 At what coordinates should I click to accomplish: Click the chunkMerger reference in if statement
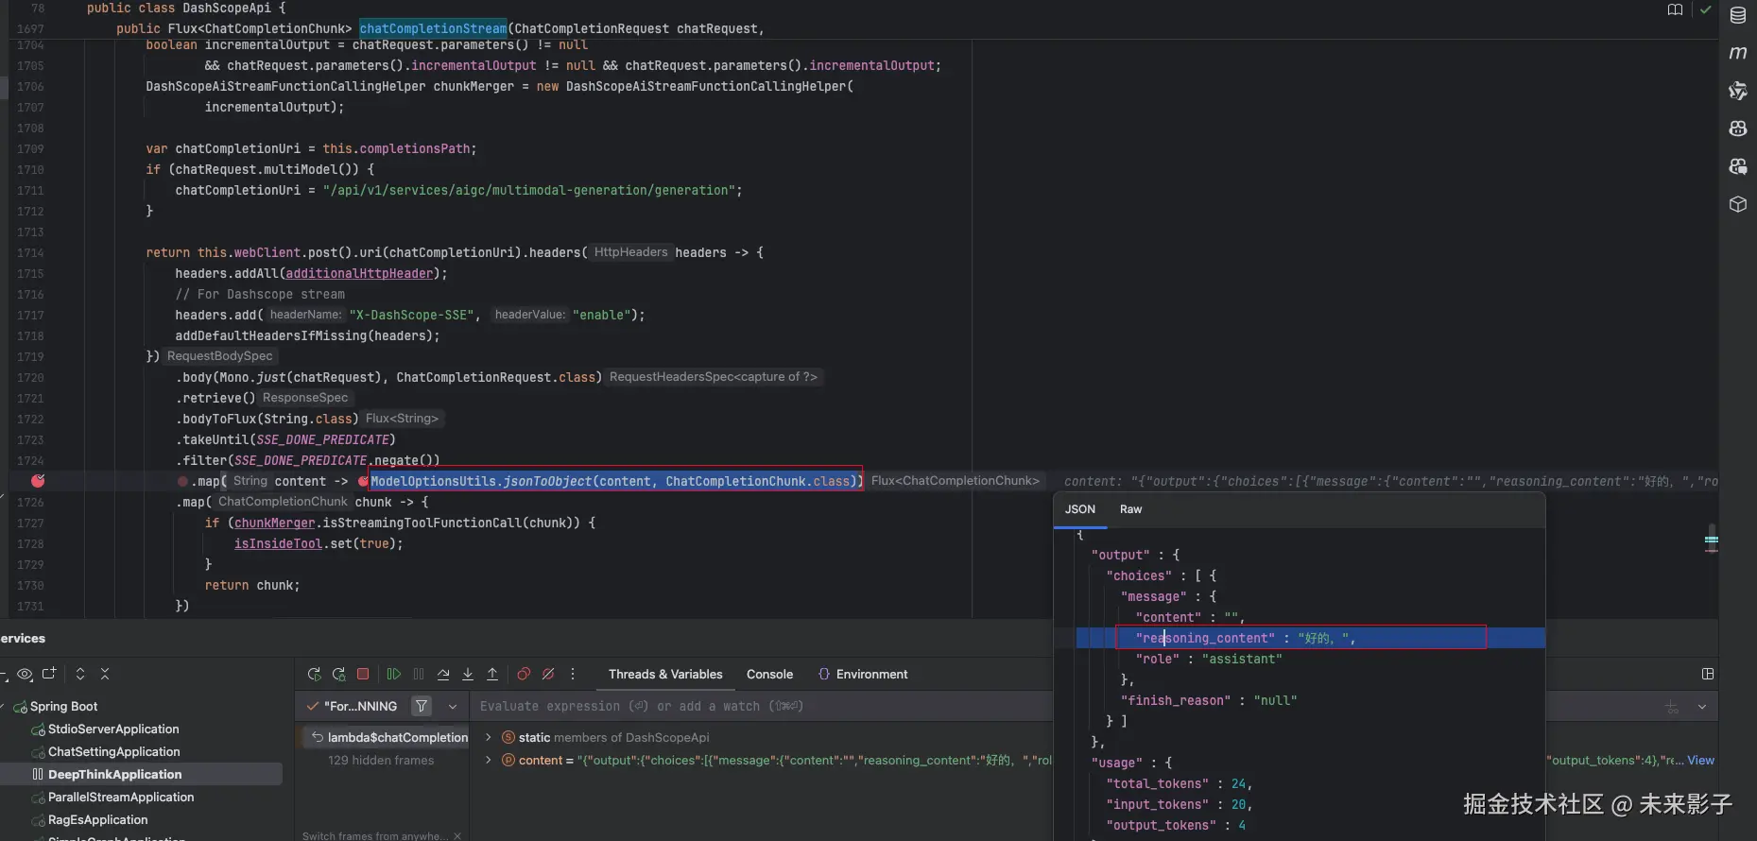coord(275,523)
